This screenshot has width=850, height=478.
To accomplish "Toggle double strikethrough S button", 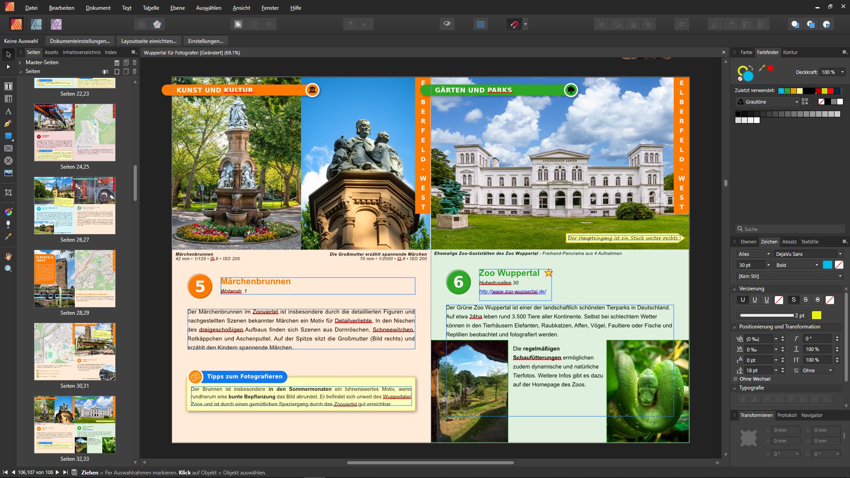I will (818, 300).
